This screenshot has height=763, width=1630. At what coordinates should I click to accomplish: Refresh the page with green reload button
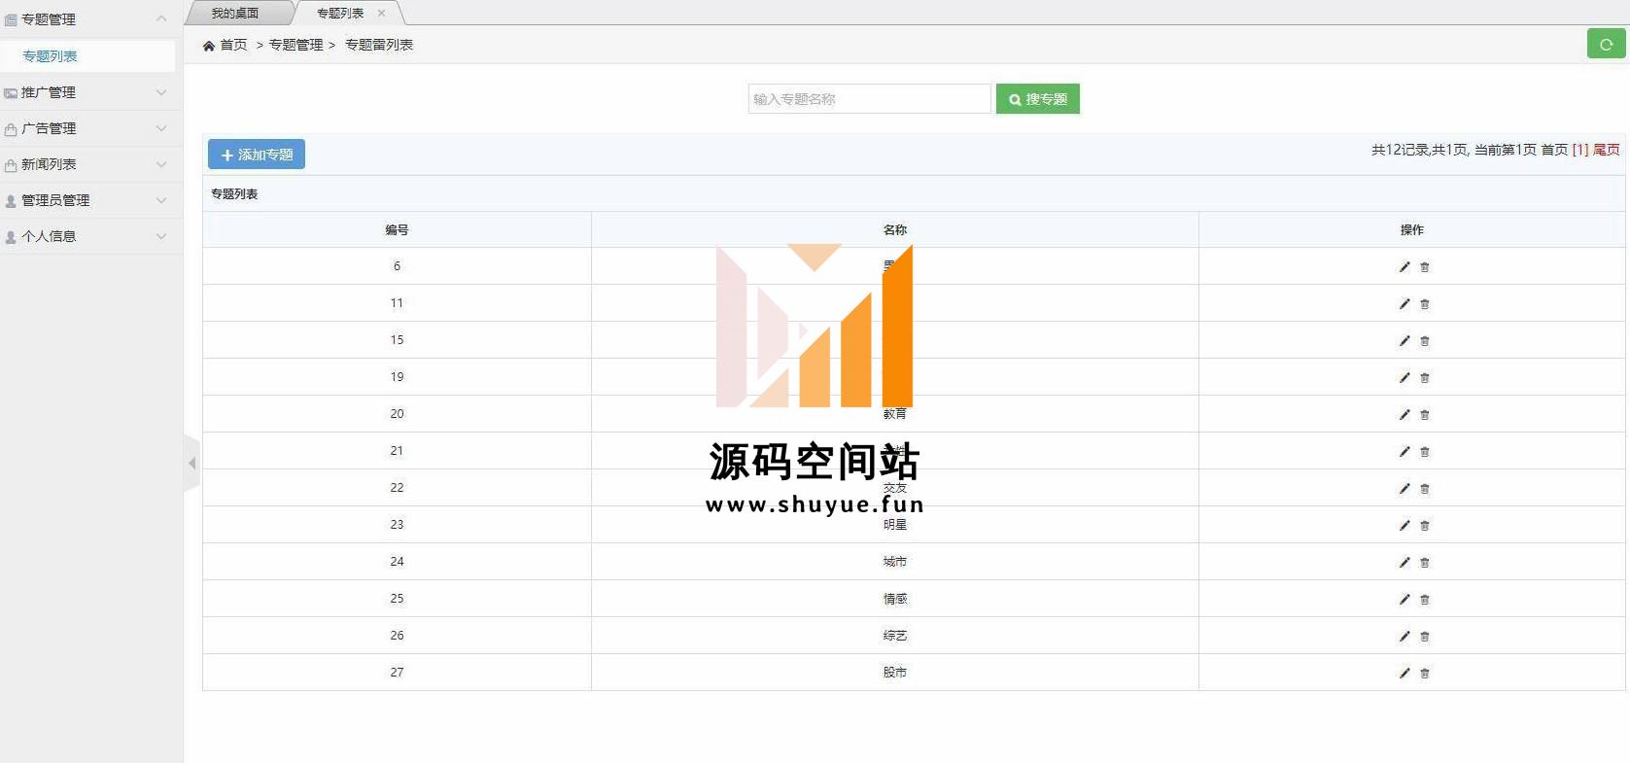[1606, 44]
